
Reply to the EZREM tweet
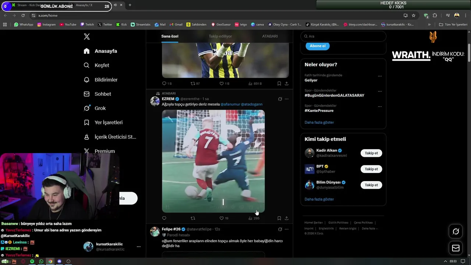[x=164, y=218]
